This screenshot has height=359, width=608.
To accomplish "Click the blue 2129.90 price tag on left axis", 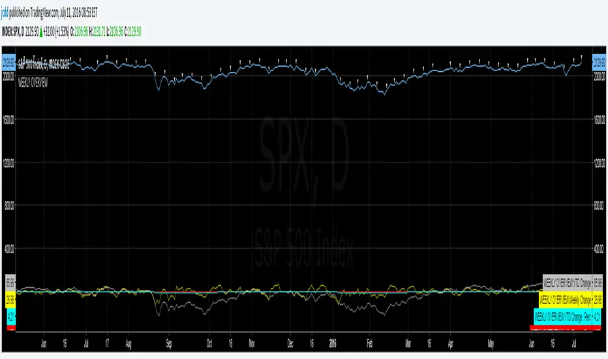I will [8, 63].
